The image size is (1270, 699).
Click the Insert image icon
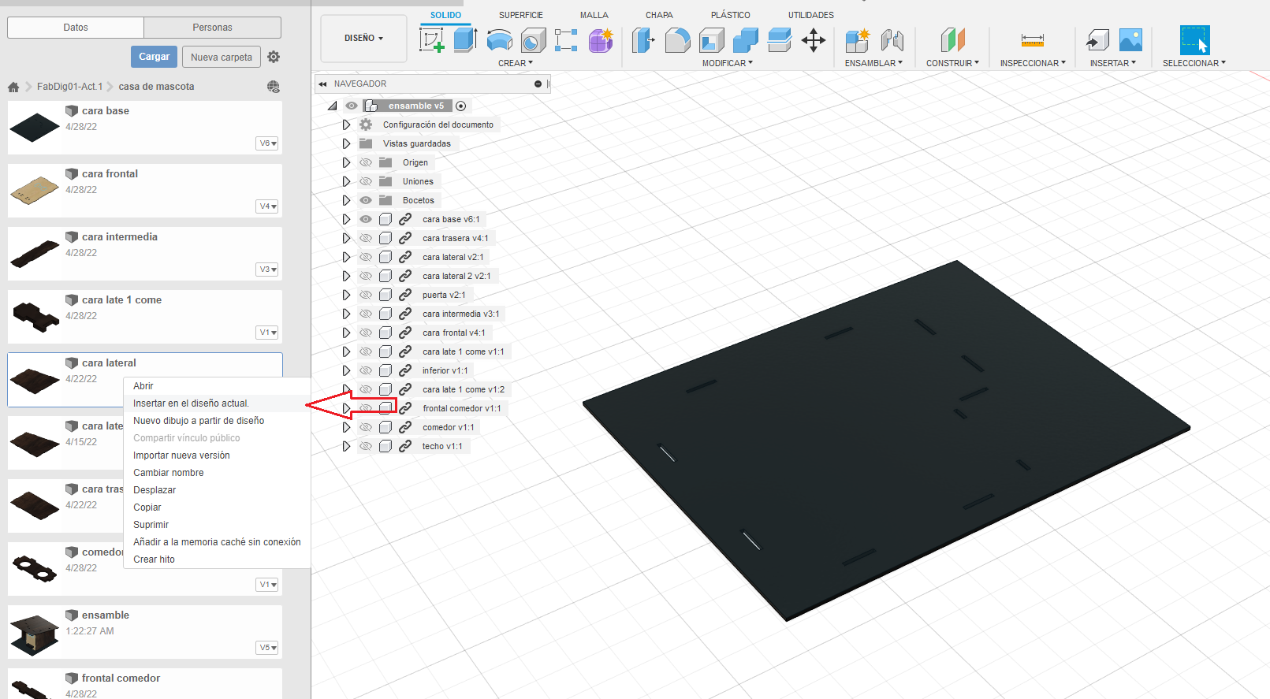coord(1130,39)
